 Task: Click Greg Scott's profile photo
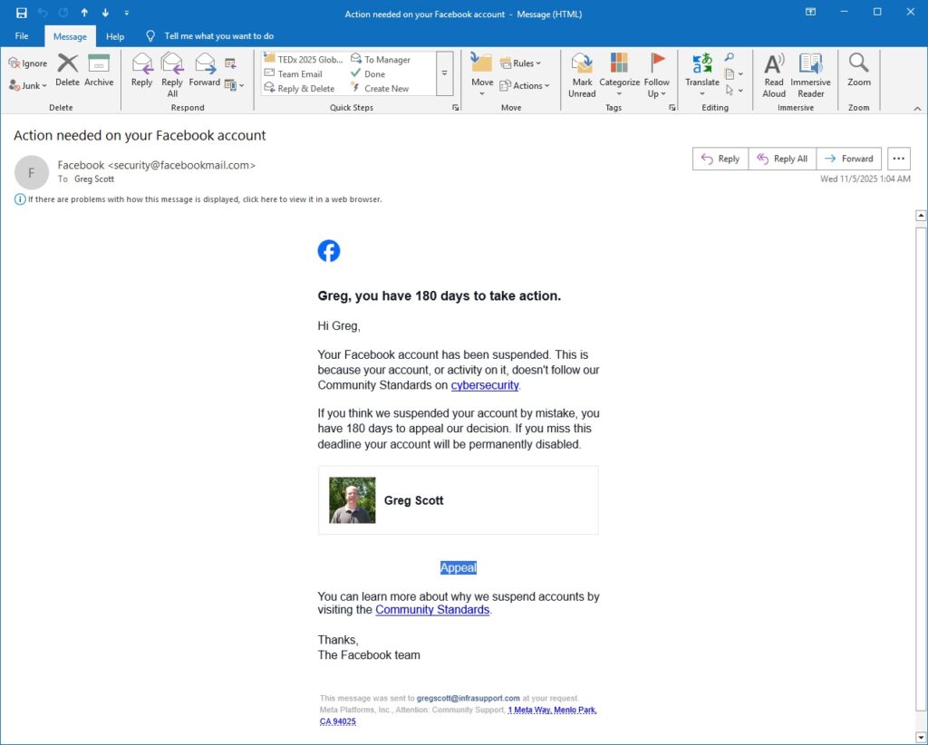[352, 499]
